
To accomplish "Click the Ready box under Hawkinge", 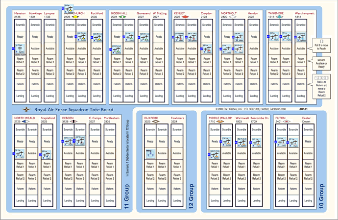I will pos(35,37).
